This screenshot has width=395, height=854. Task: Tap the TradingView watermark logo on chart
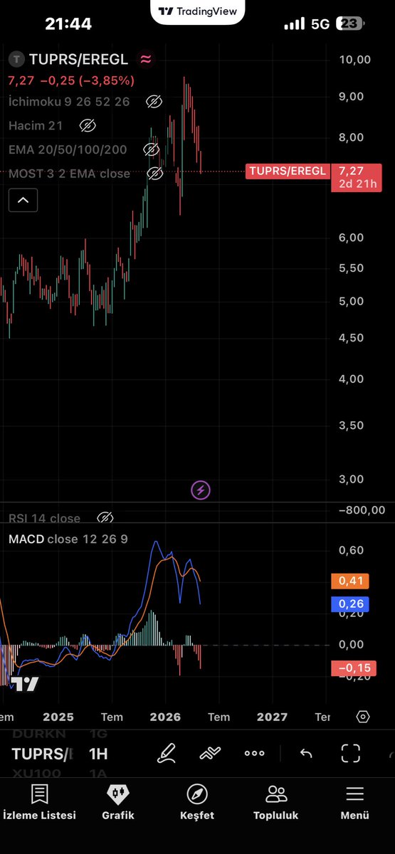tap(24, 684)
